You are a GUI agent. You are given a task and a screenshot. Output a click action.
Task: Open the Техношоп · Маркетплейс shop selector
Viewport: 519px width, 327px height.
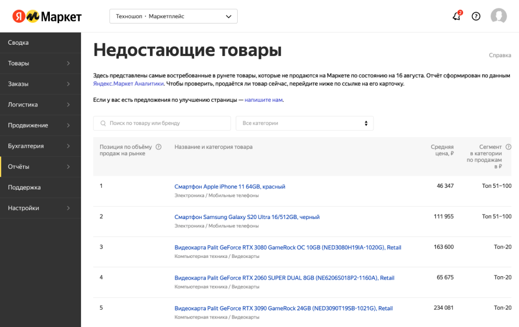[x=173, y=16]
